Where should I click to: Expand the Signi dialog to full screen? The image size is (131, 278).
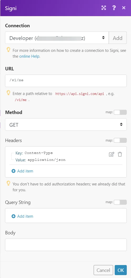tap(104, 8)
